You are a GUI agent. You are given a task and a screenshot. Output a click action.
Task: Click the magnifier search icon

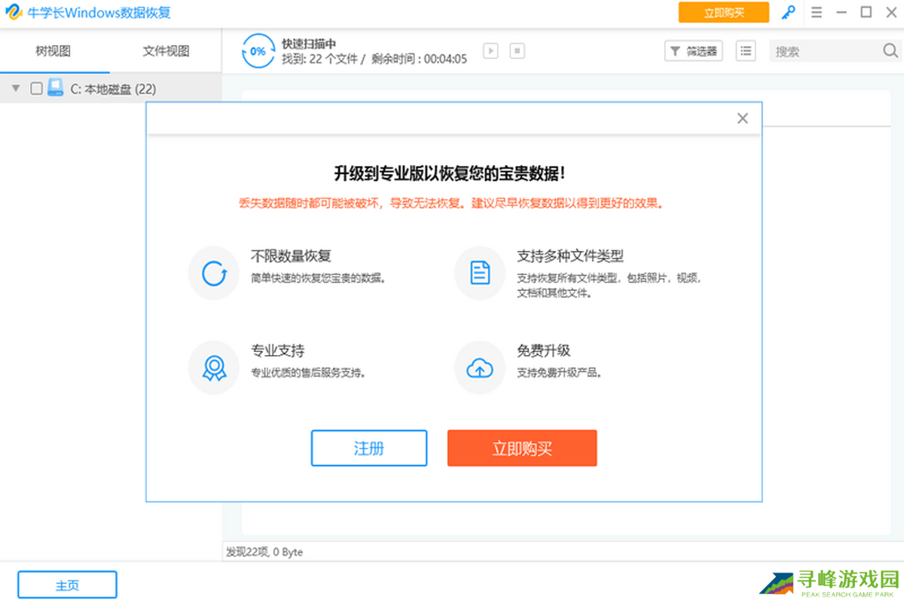pos(890,51)
